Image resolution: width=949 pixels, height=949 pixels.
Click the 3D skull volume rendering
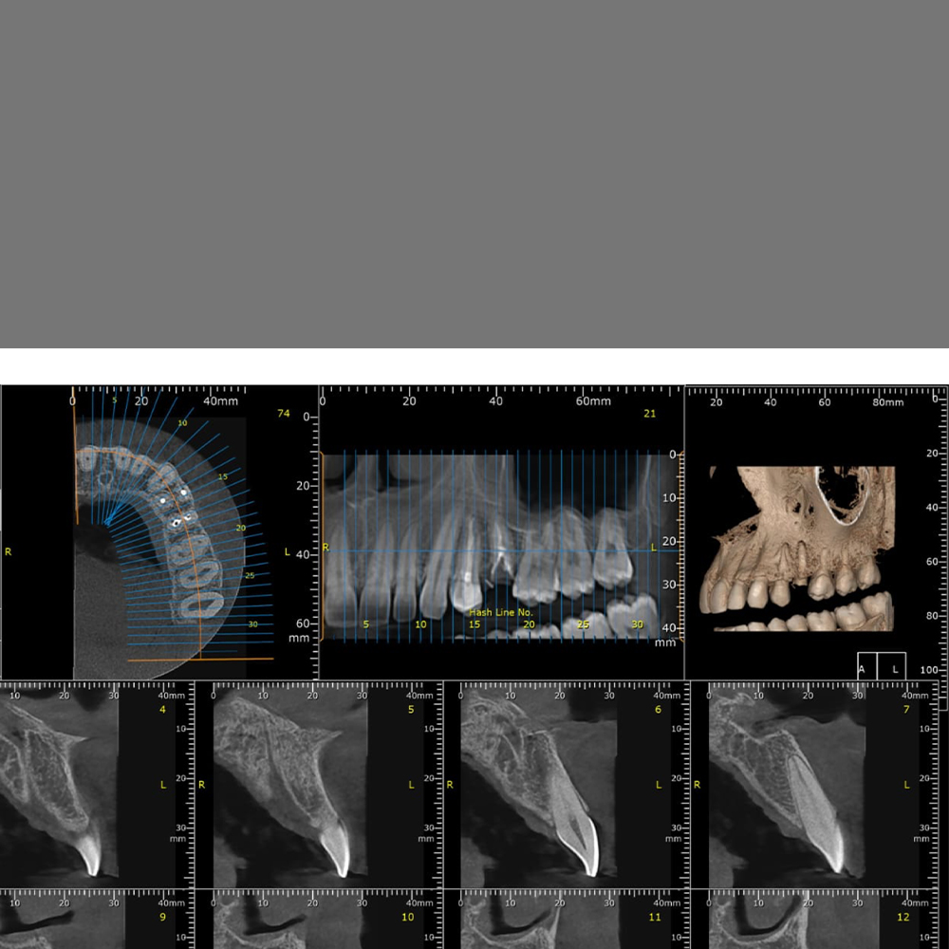[x=802, y=549]
